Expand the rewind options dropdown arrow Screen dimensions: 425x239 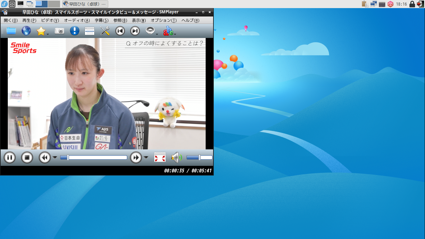point(55,157)
